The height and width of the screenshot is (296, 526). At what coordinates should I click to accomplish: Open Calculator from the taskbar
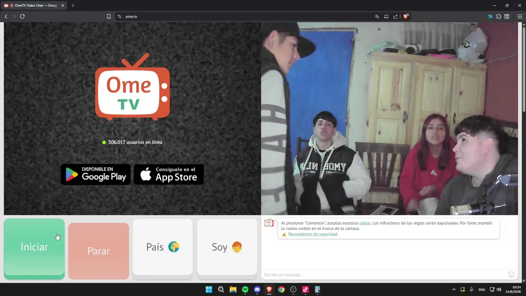(x=317, y=289)
